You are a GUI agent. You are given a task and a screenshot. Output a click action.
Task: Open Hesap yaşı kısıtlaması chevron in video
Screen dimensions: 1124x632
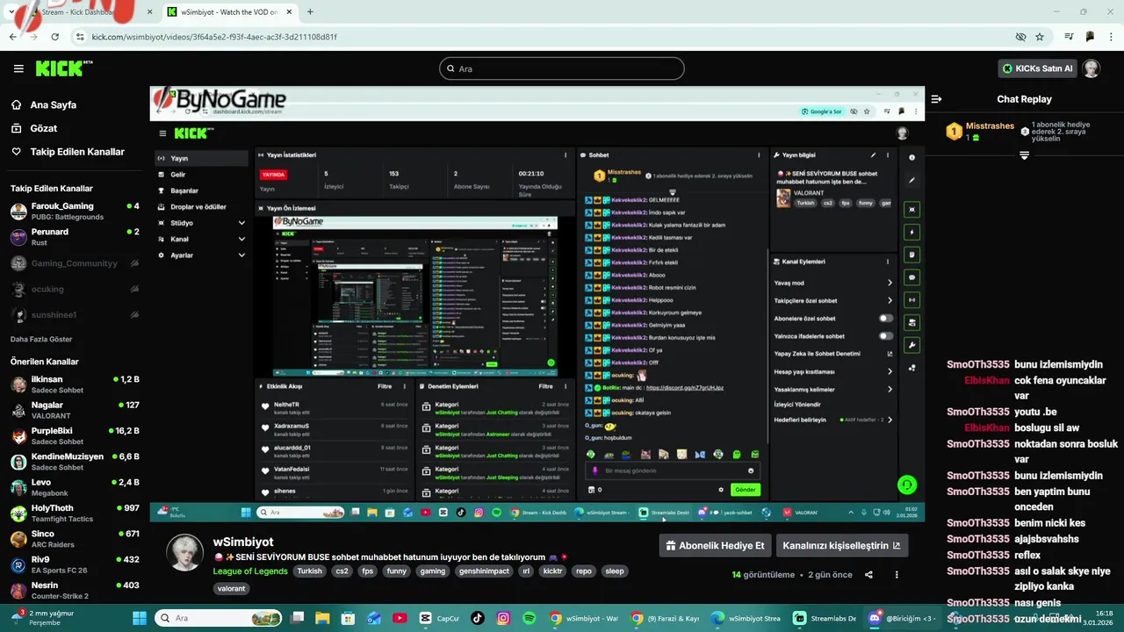(x=890, y=371)
